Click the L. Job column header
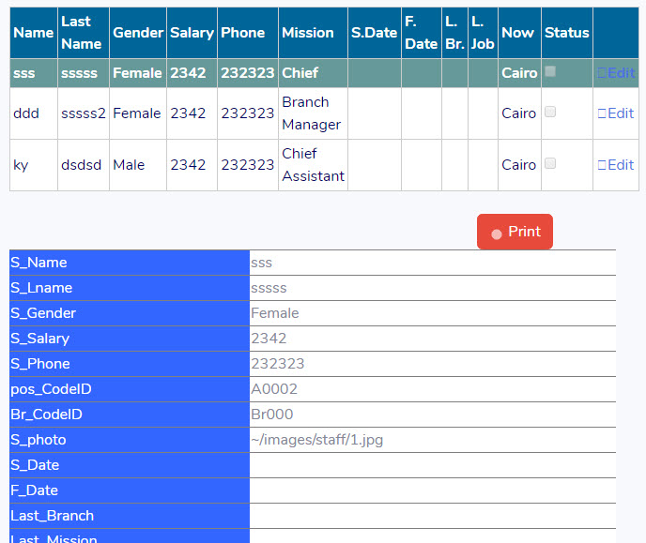The image size is (646, 543). point(483,33)
